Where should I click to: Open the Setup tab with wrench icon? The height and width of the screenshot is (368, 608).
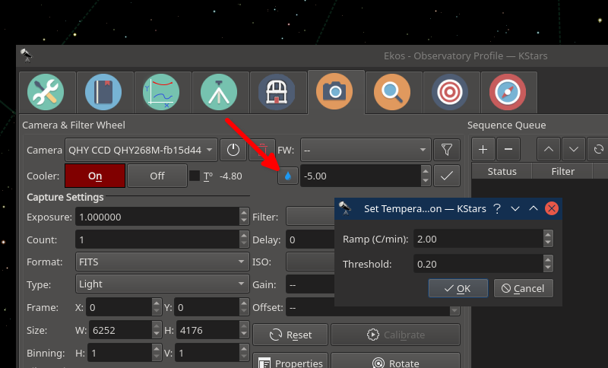click(x=46, y=92)
